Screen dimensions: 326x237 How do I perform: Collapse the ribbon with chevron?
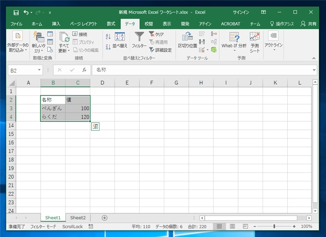click(314, 58)
